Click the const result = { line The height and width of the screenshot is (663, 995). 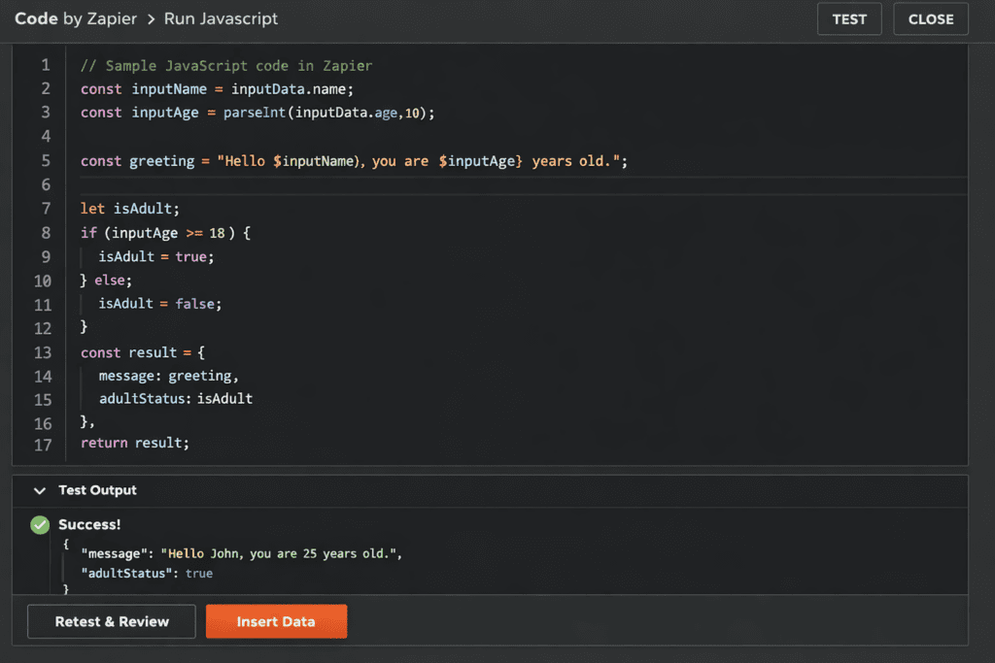143,352
